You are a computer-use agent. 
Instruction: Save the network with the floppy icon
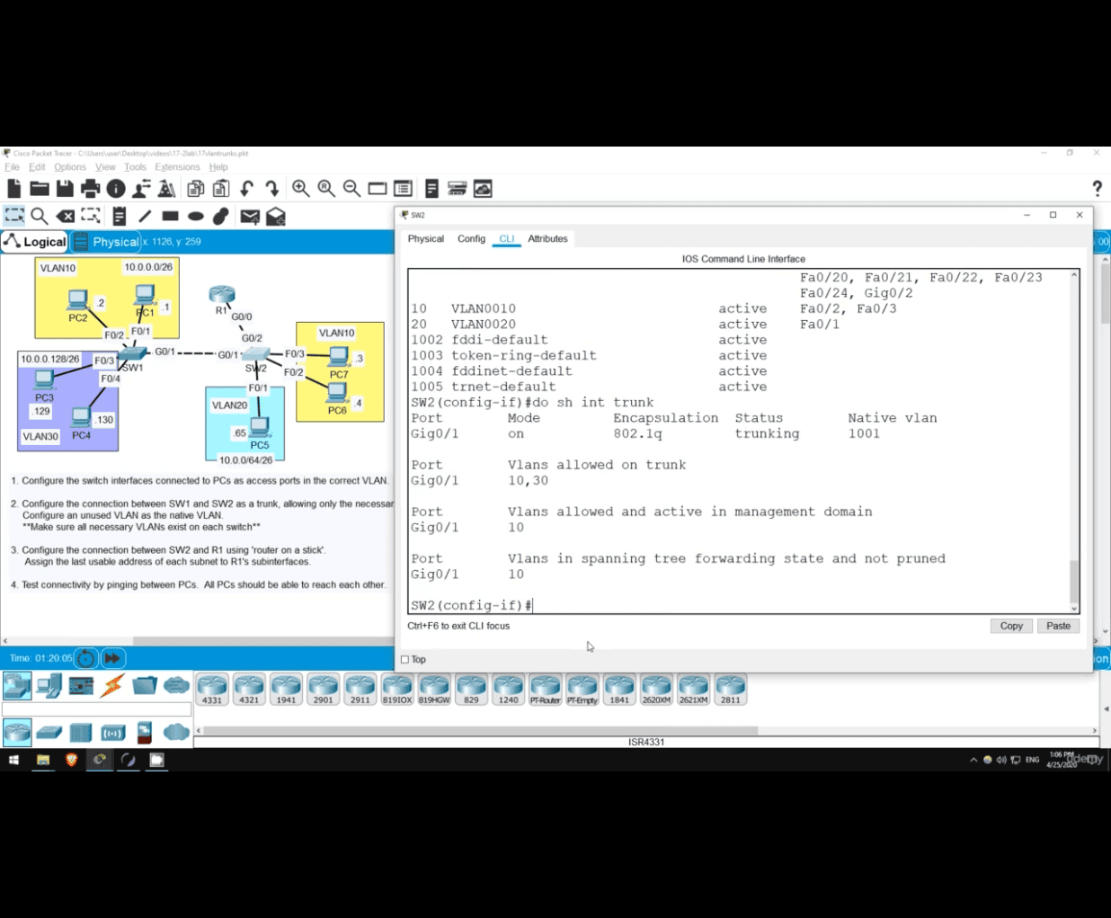[65, 189]
